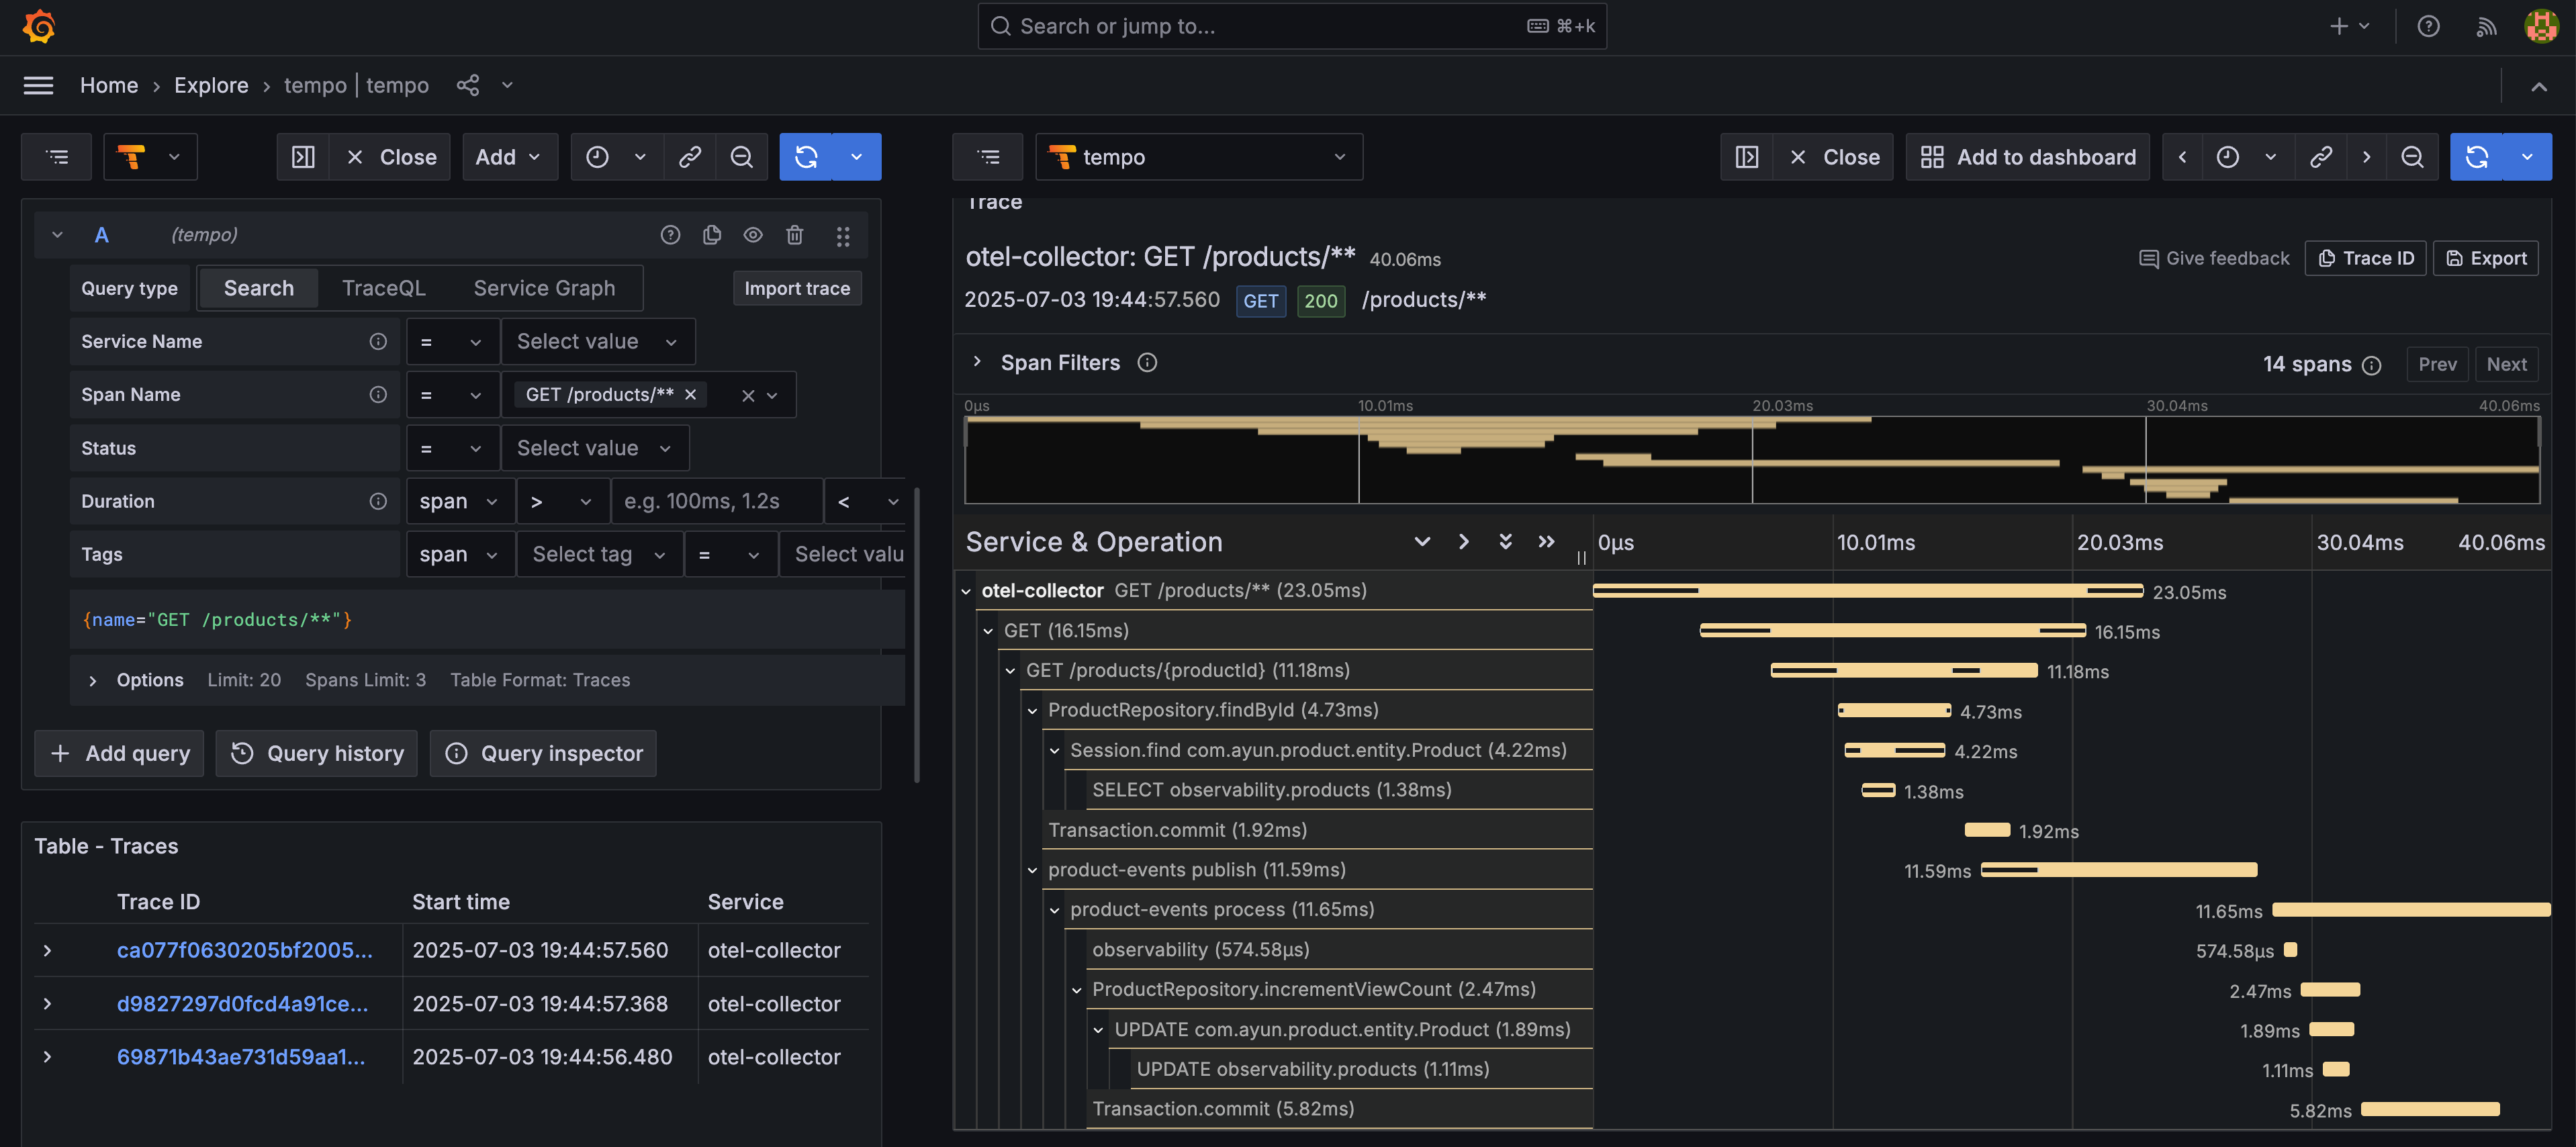This screenshot has height=1147, width=2576.
Task: Open Query inspector
Action: pyautogui.click(x=543, y=753)
